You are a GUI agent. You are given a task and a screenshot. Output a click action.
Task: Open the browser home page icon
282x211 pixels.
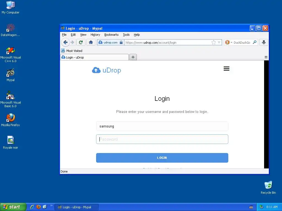(x=91, y=42)
